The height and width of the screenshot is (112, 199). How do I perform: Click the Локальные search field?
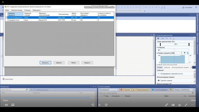coord(13,90)
